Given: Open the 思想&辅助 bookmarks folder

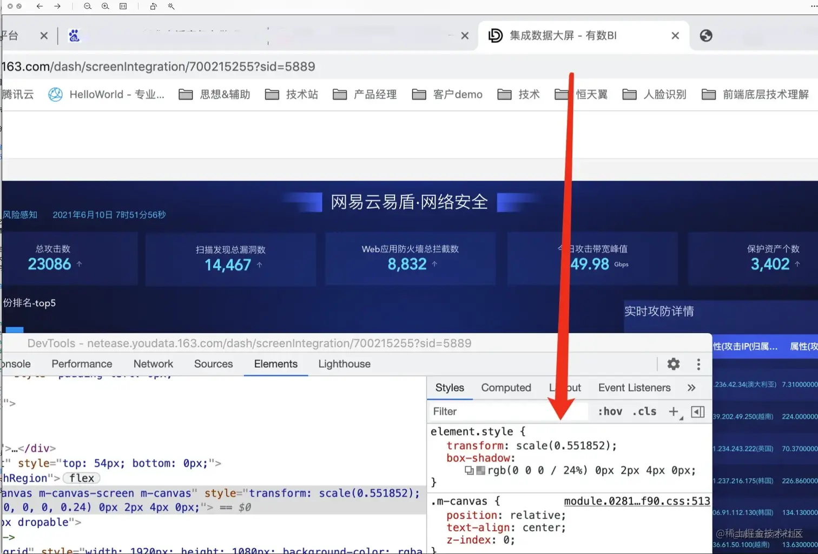Looking at the screenshot, I should tap(214, 95).
